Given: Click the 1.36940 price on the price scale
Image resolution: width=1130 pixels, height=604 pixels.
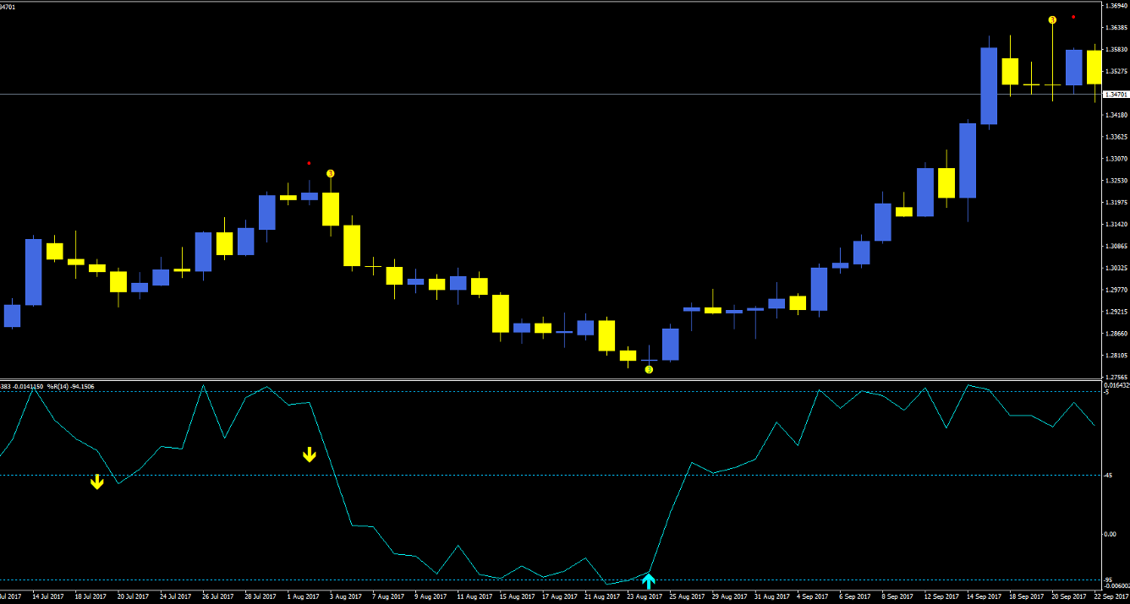Looking at the screenshot, I should click(1116, 6).
